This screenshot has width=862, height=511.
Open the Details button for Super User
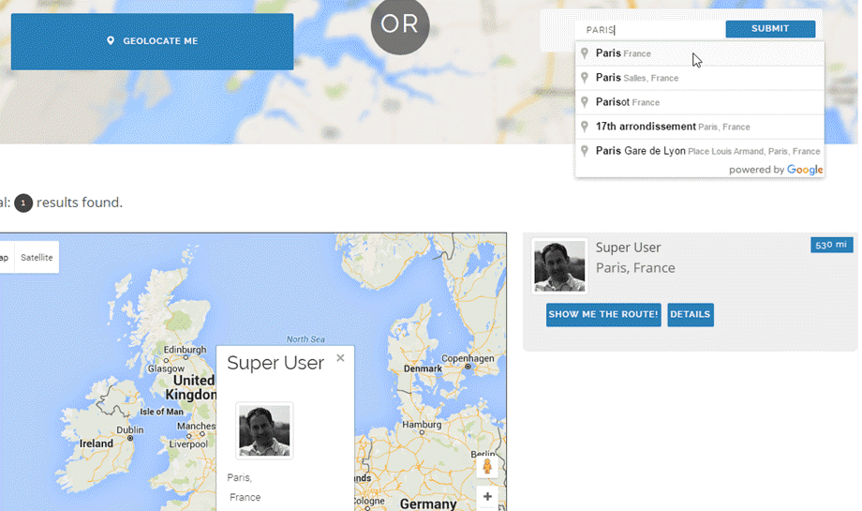pyautogui.click(x=690, y=315)
